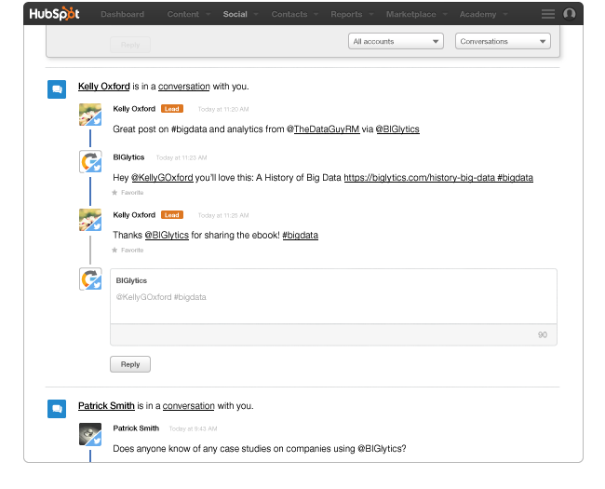
Task: Open the hamburger menu icon in header
Action: (x=548, y=14)
